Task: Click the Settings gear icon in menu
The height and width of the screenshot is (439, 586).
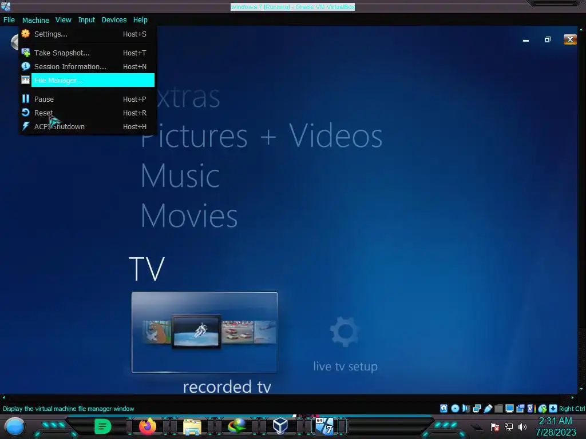Action: tap(25, 34)
